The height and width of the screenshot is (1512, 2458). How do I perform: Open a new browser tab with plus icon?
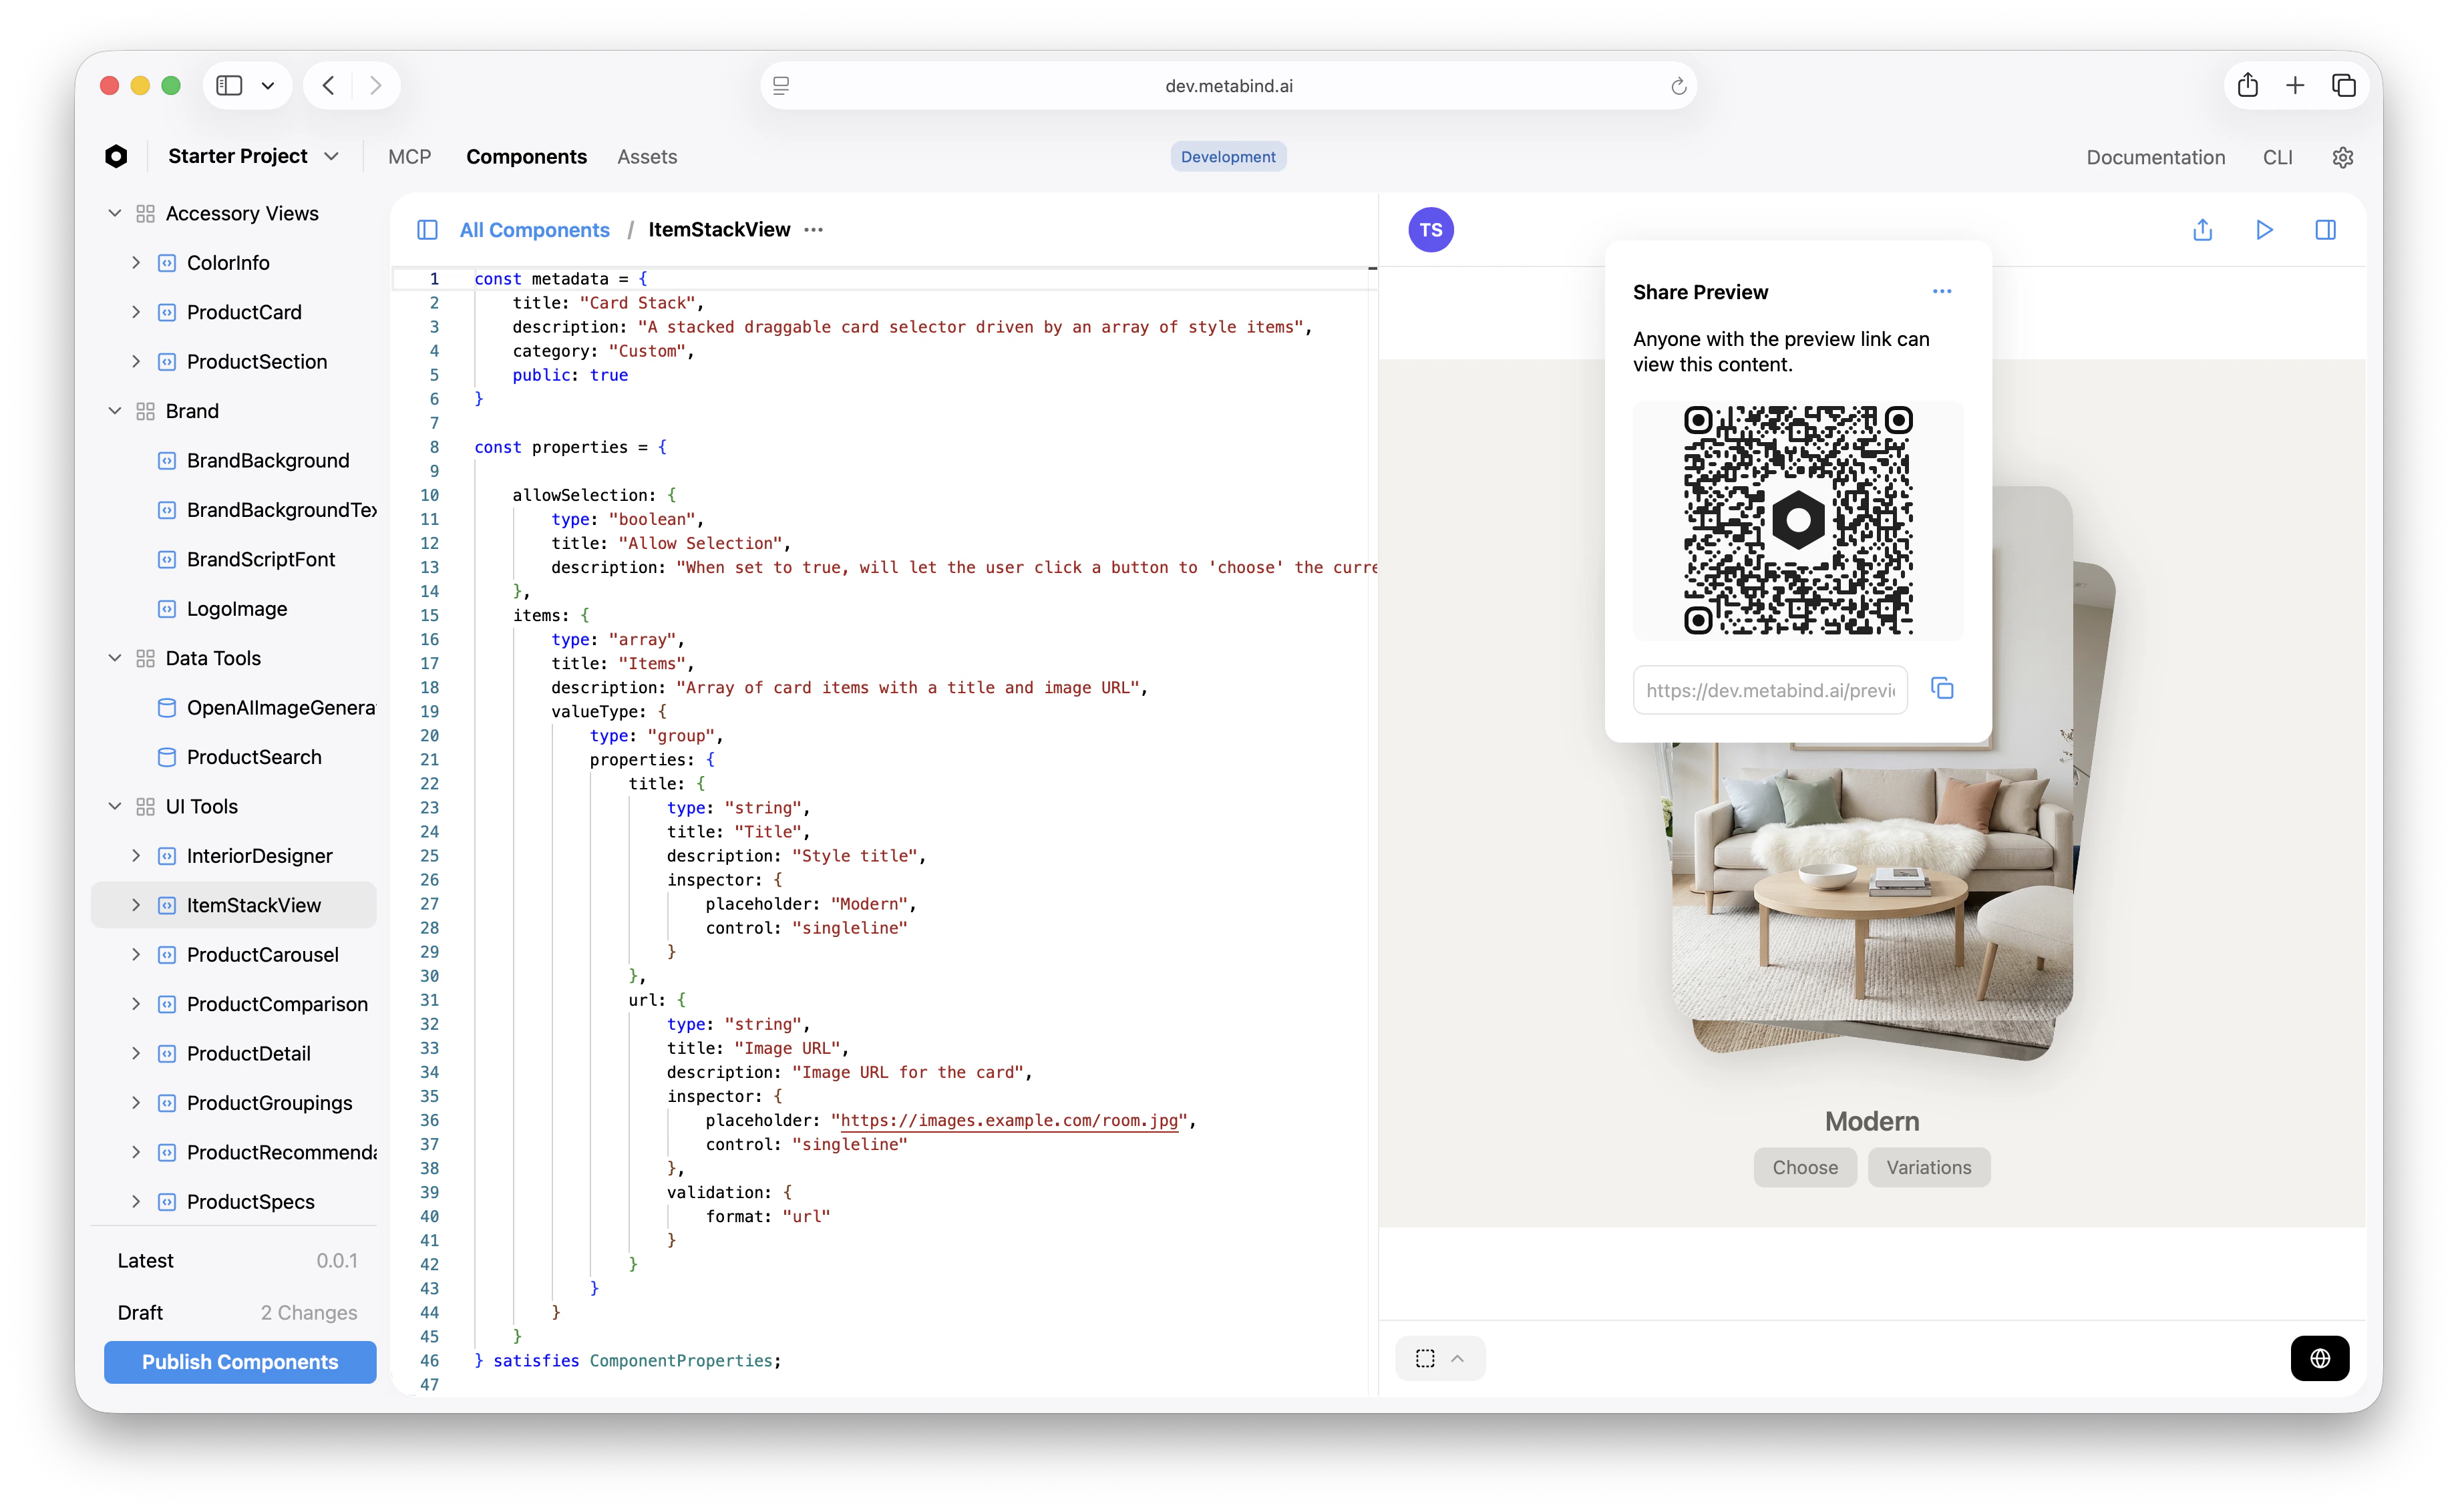pyautogui.click(x=2295, y=85)
